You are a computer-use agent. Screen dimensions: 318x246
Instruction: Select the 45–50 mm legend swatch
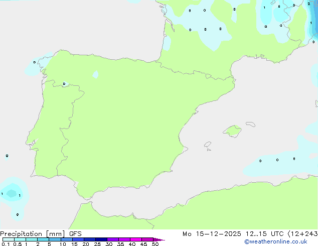click(147, 239)
